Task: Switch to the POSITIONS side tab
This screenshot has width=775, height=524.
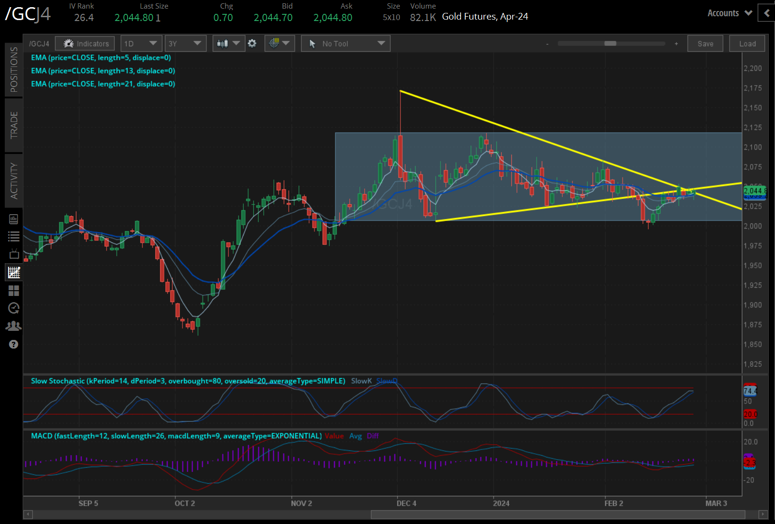Action: 14,69
